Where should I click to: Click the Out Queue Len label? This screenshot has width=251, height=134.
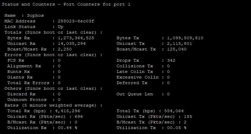(135, 94)
